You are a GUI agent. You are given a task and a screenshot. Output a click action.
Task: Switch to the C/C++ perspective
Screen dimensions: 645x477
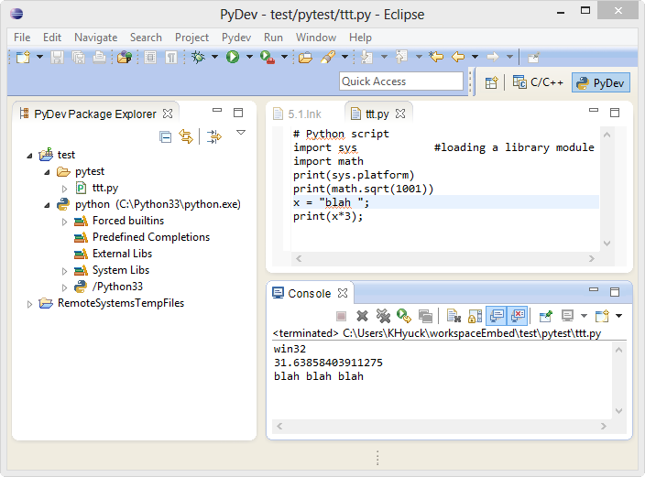click(x=538, y=82)
